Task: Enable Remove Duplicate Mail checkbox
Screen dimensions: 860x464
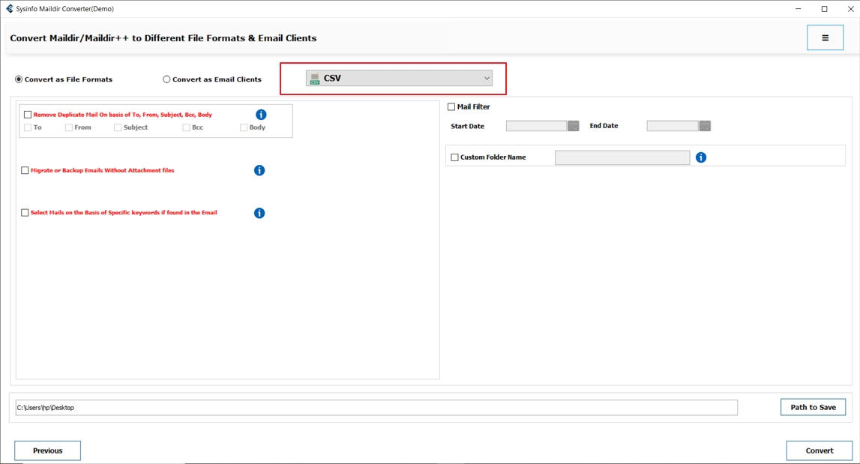Action: click(28, 115)
